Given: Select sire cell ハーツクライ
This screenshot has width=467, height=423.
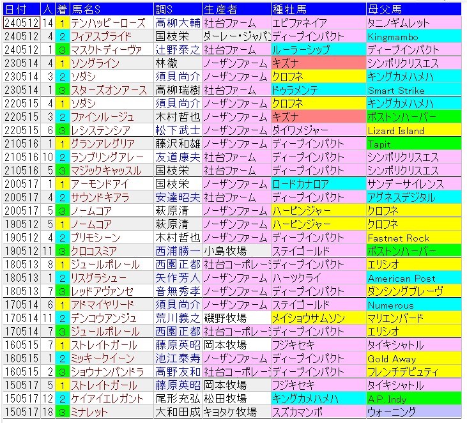Looking at the screenshot, I should [318, 277].
